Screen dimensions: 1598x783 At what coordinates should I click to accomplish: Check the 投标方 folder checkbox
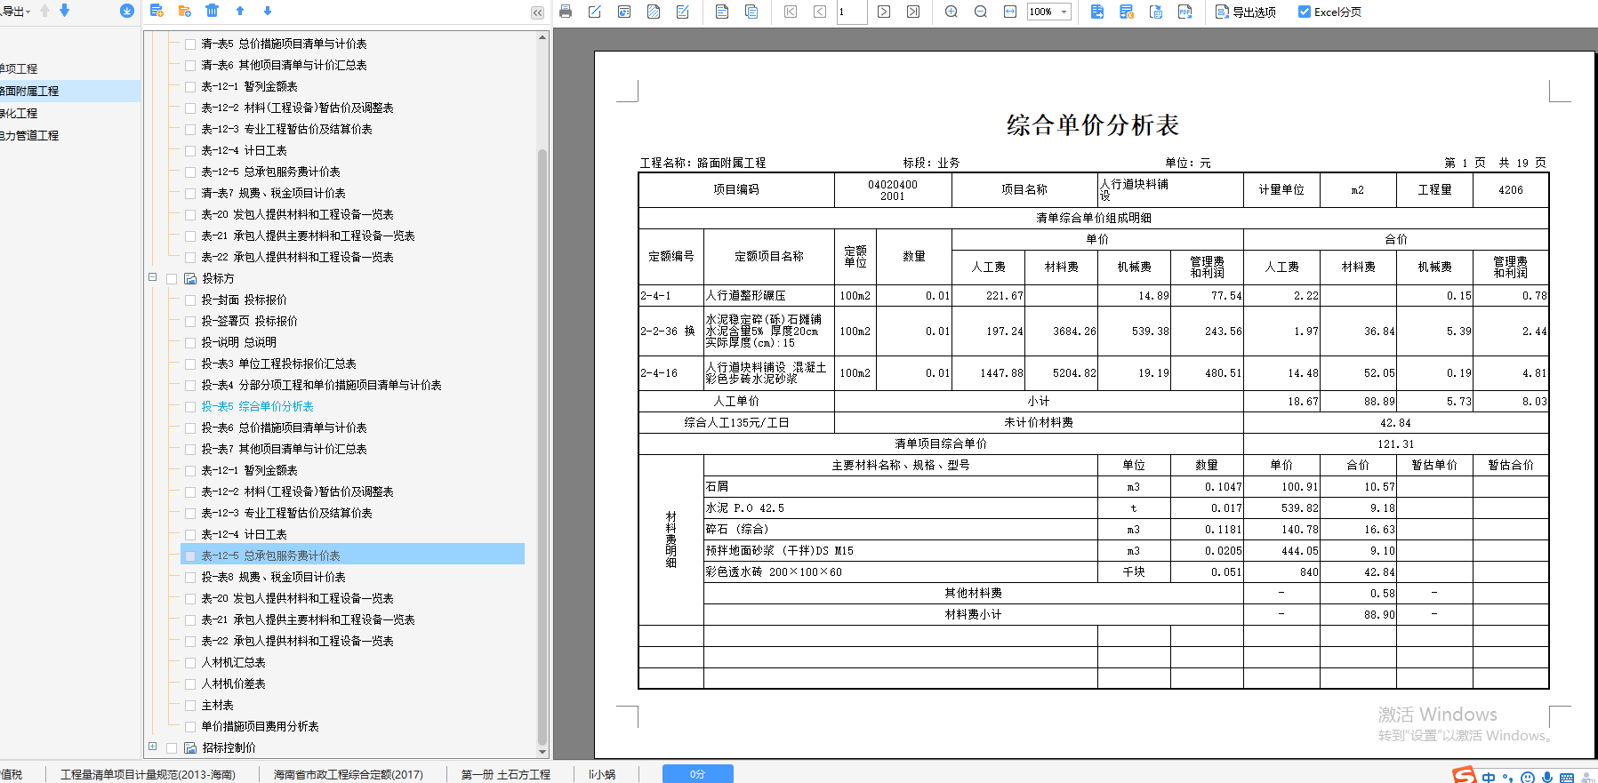point(172,278)
